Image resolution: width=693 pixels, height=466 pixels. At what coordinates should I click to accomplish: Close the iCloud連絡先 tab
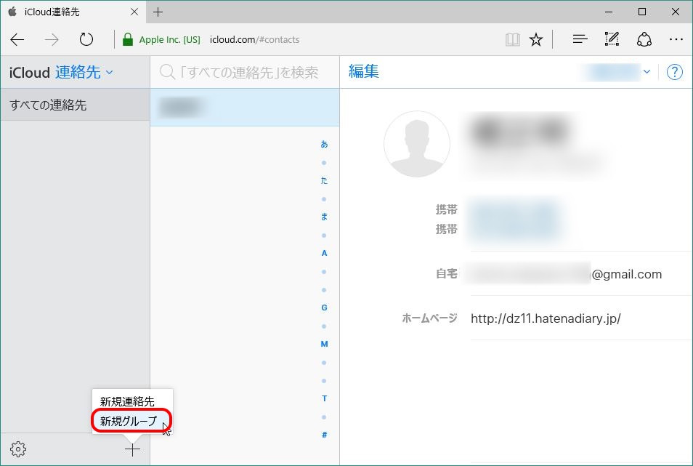point(134,12)
